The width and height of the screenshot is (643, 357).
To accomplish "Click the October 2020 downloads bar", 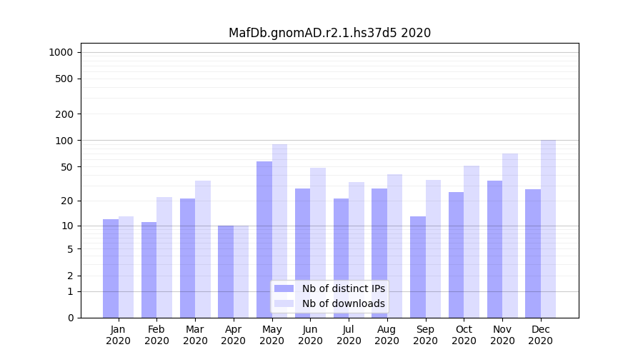I will (x=472, y=241).
